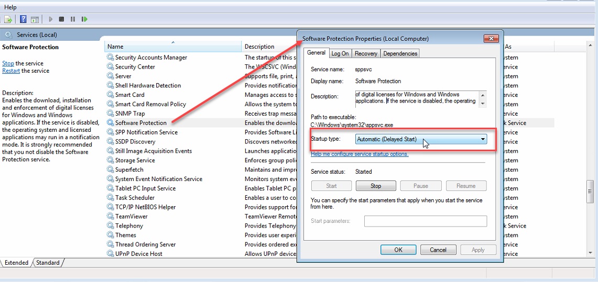Click the Resume button in Properties dialog
Image resolution: width=598 pixels, height=282 pixels.
pos(466,186)
